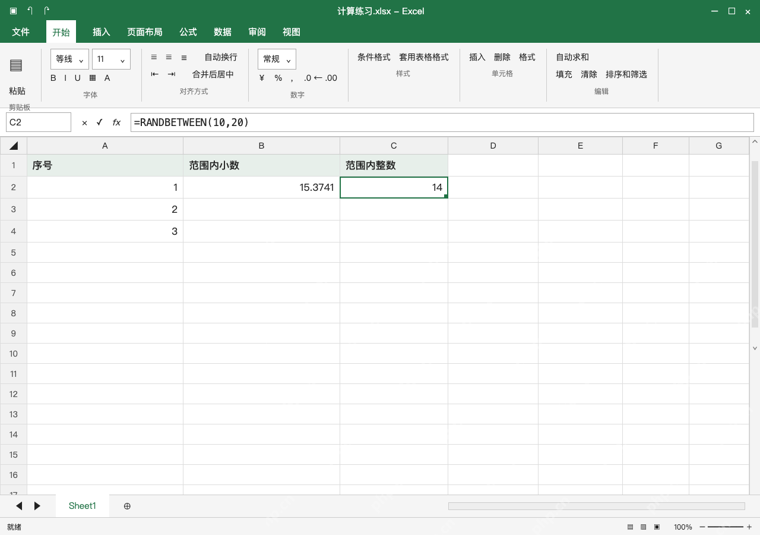Screen dimensions: 760x535
Task: Undo the last action in title bar
Action: coord(30,11)
